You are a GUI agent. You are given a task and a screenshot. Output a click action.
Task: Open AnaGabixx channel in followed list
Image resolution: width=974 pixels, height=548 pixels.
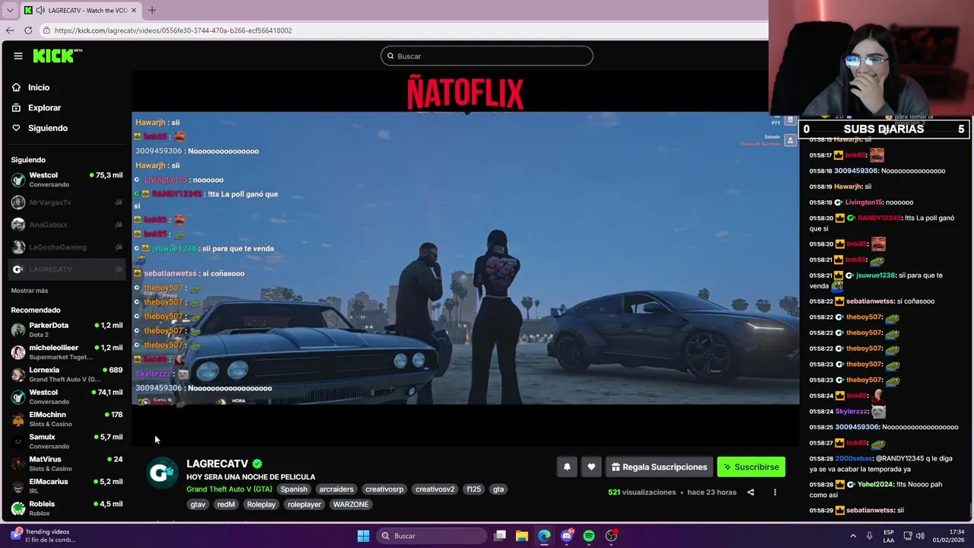[x=67, y=225]
